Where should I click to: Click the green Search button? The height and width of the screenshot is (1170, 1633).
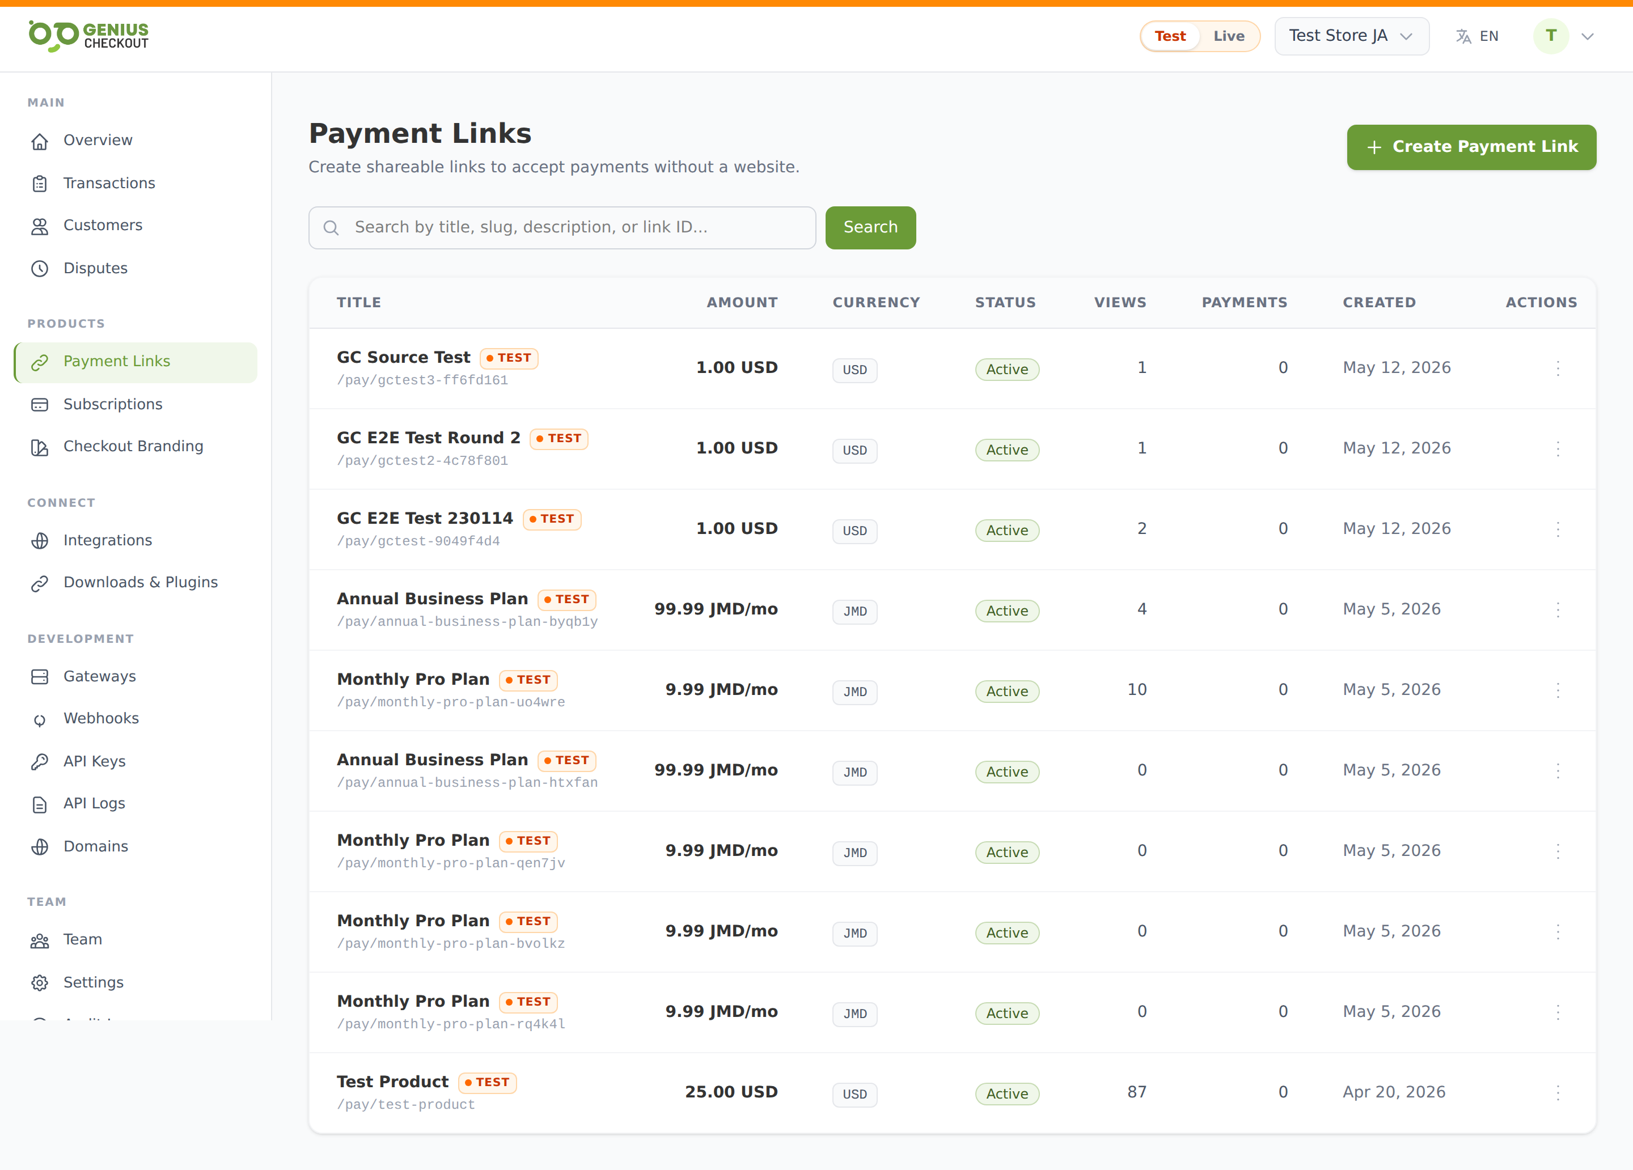click(x=870, y=227)
